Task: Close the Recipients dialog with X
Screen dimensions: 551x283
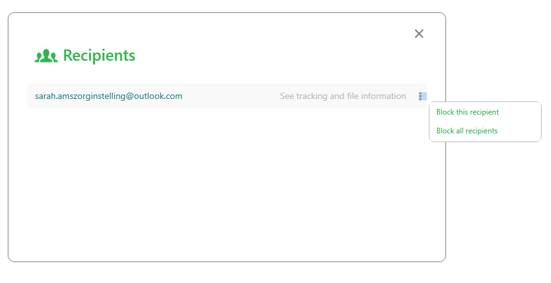Action: [419, 34]
